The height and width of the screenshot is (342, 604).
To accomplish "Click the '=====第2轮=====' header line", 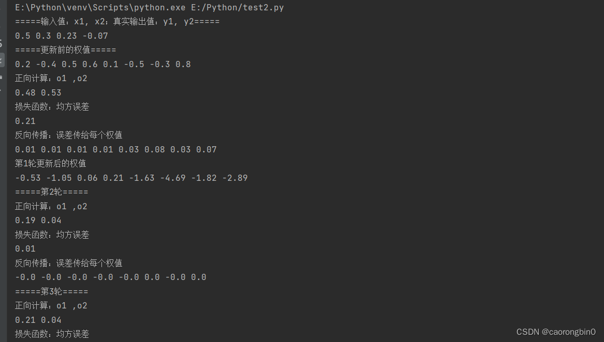I will 52,192.
